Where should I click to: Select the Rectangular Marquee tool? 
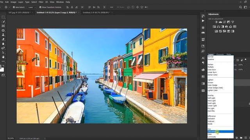3,17
